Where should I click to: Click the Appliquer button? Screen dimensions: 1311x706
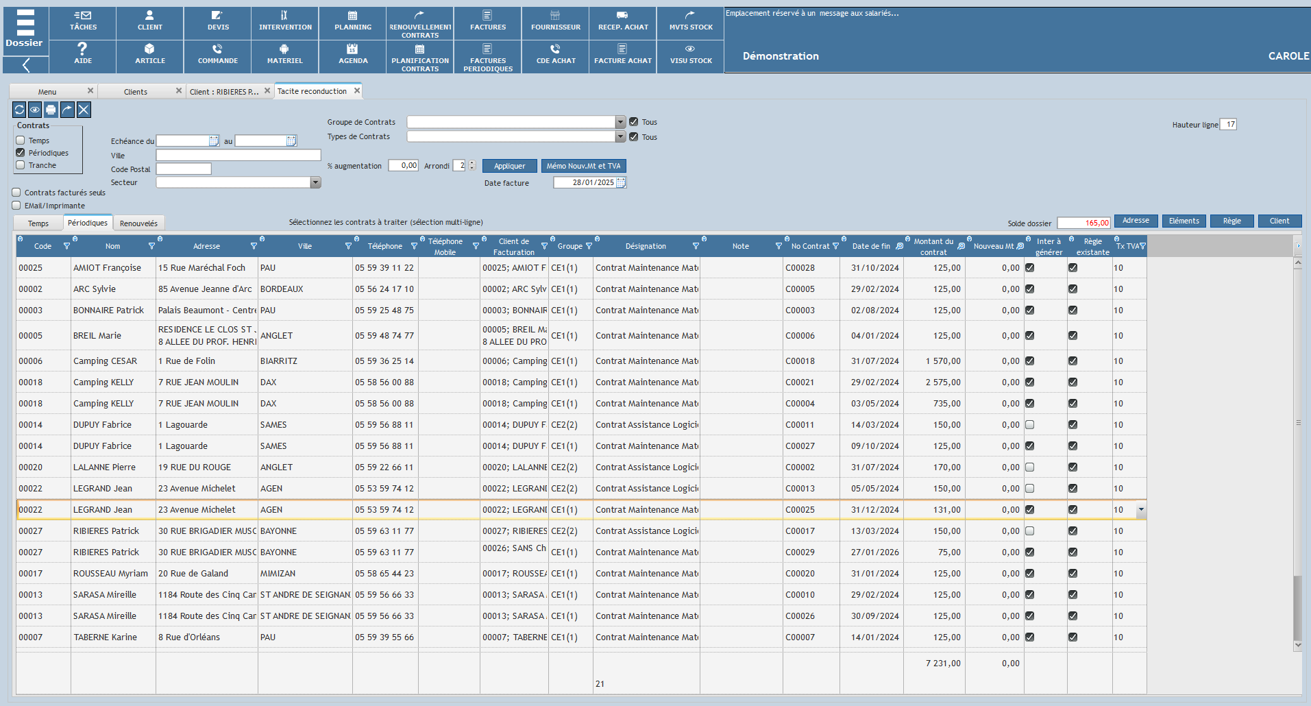pos(510,166)
